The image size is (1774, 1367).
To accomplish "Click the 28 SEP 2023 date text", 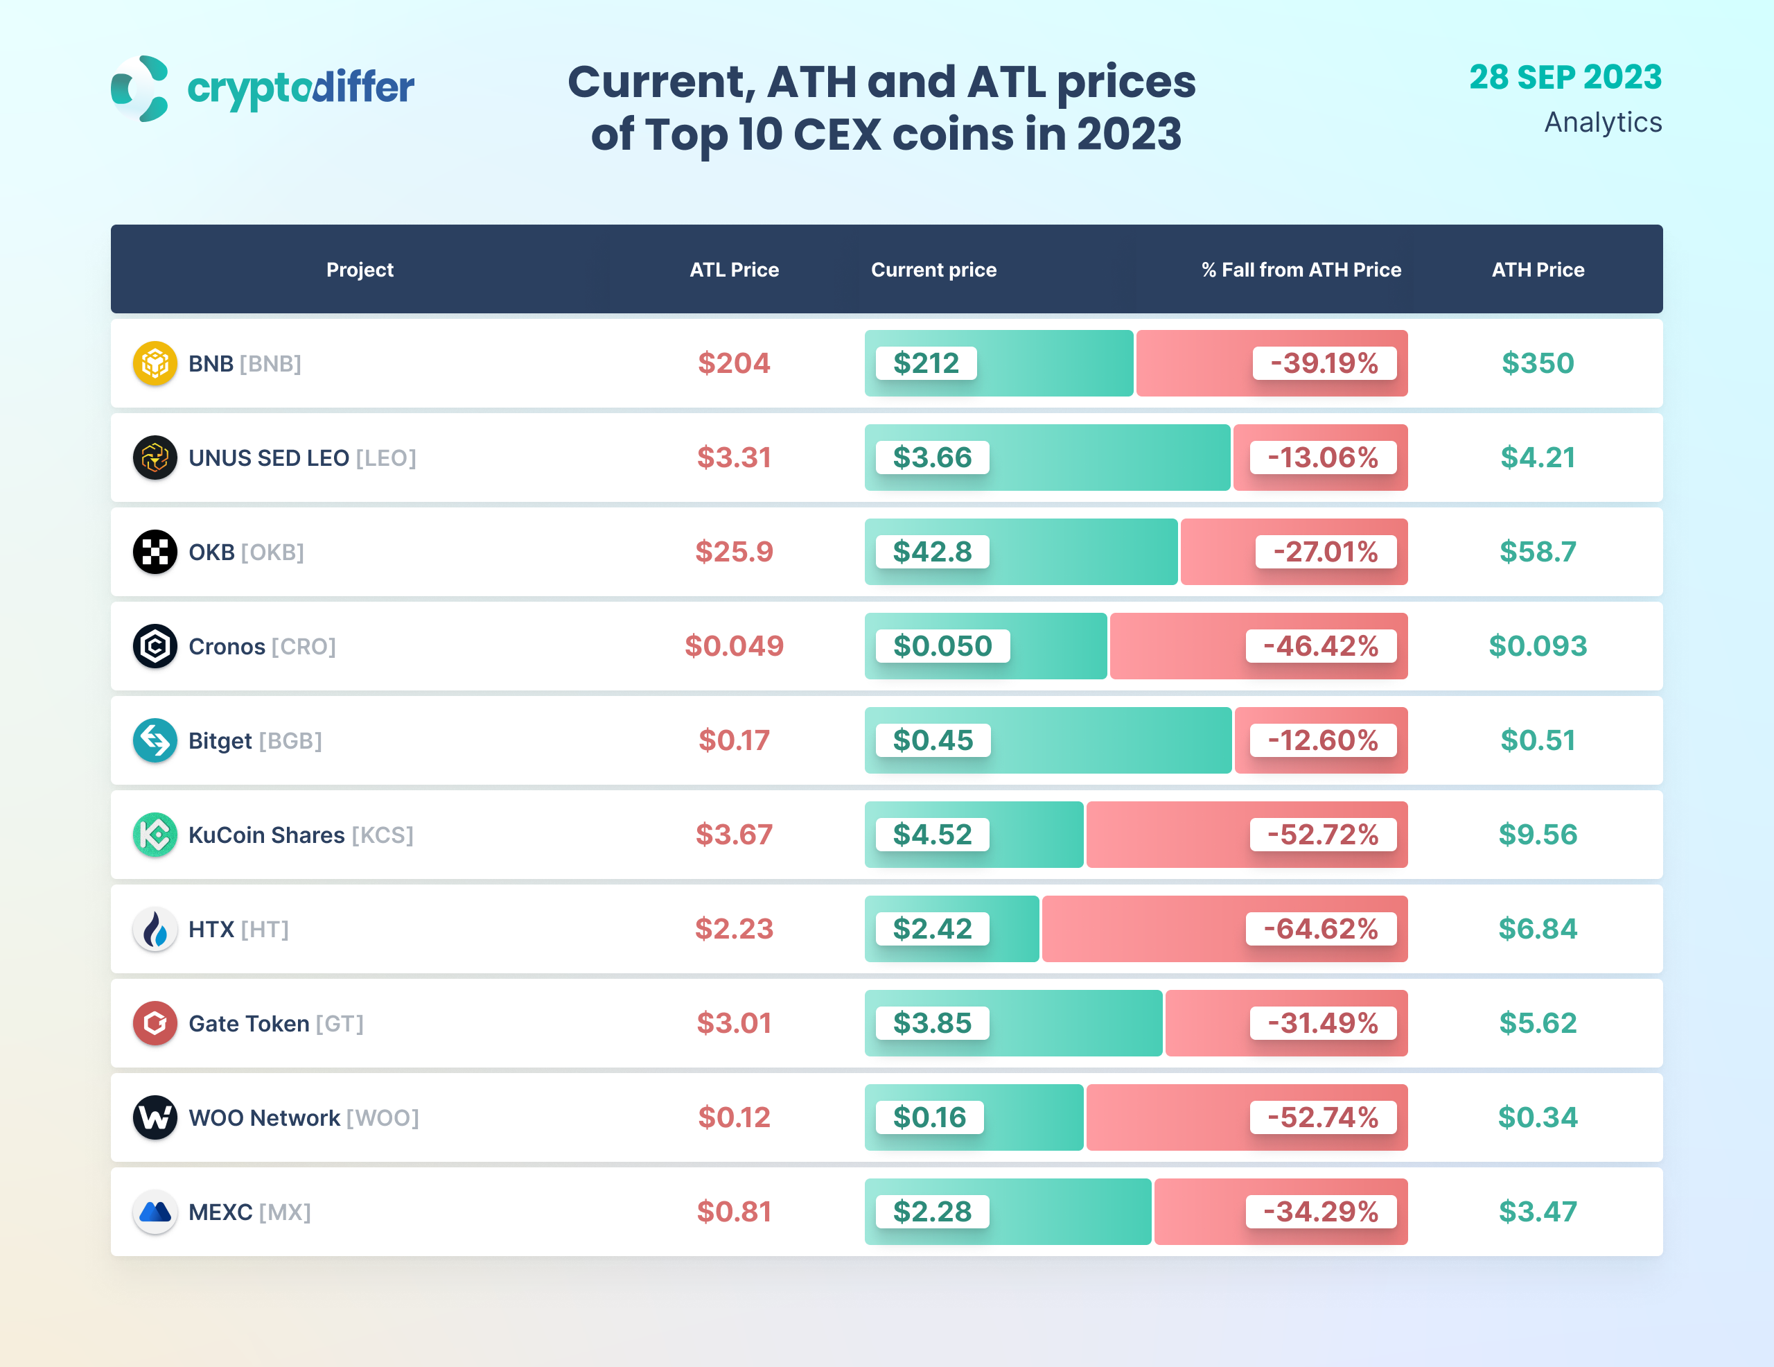I will 1565,78.
